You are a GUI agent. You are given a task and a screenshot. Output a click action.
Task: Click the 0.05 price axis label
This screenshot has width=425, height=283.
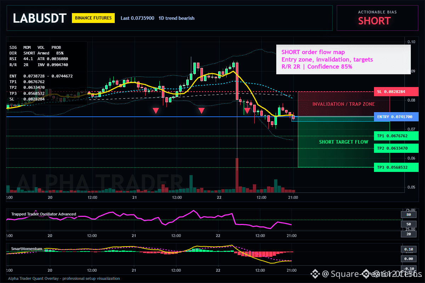(411, 187)
